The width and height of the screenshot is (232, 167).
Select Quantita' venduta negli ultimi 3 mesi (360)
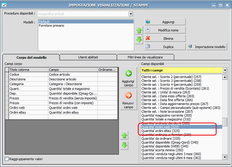(x=182, y=154)
